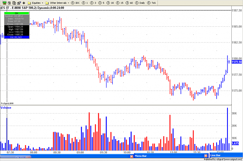Click the 1180.00 price axis label
Screen dimensions: 243x161
pos(237,58)
